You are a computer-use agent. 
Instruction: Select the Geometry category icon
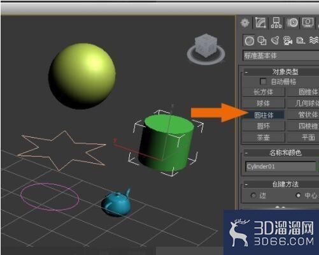point(249,41)
